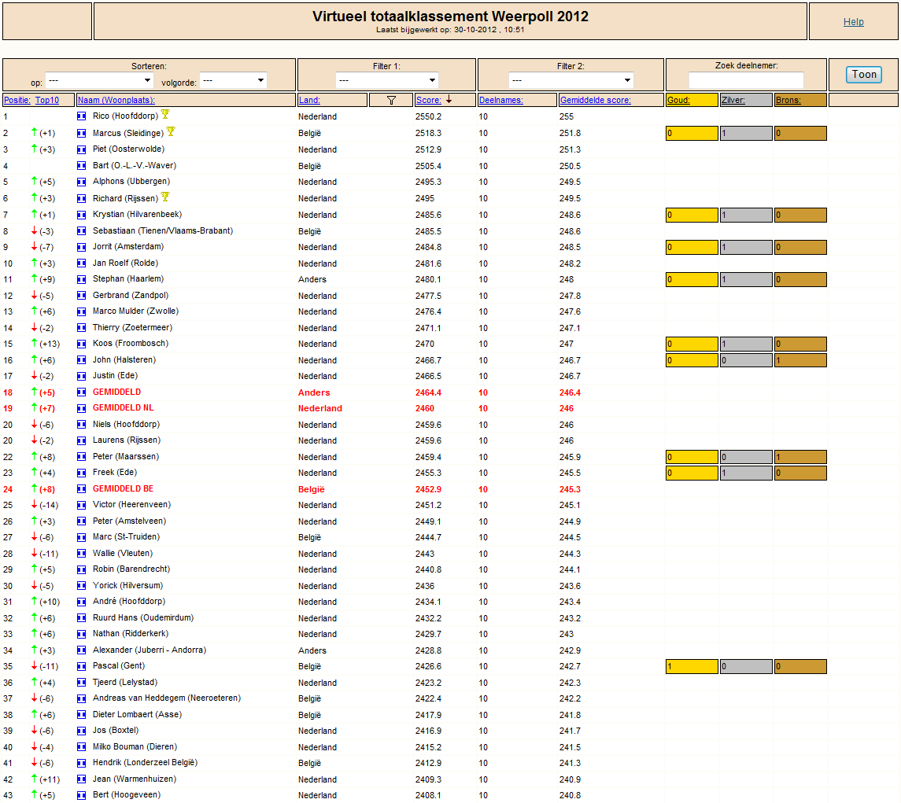The height and width of the screenshot is (803, 901).
Task: Expand the Filter 2 dropdown
Action: click(x=571, y=80)
